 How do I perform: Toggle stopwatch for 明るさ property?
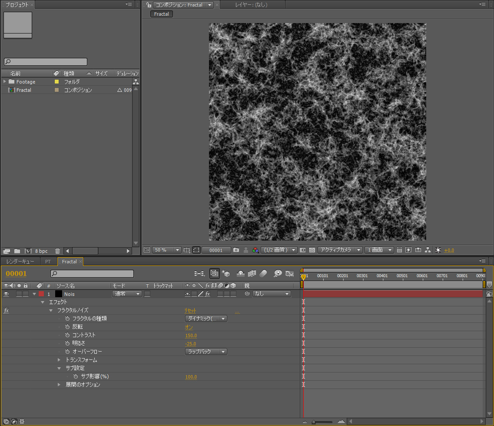pyautogui.click(x=67, y=343)
